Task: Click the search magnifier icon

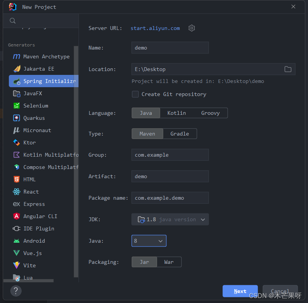Action: pyautogui.click(x=13, y=21)
